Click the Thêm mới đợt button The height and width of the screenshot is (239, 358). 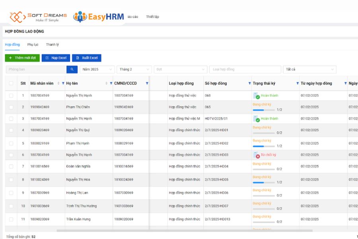click(x=22, y=58)
